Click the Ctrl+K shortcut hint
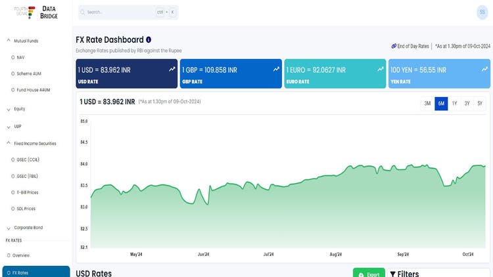 166,12
